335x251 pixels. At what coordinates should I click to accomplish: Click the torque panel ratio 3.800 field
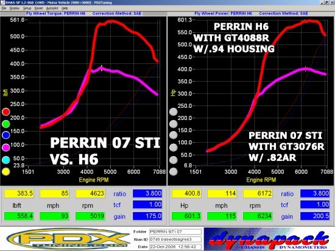(x=147, y=194)
